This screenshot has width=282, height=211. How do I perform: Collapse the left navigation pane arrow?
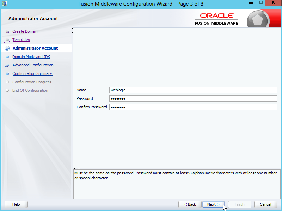(x=73, y=29)
